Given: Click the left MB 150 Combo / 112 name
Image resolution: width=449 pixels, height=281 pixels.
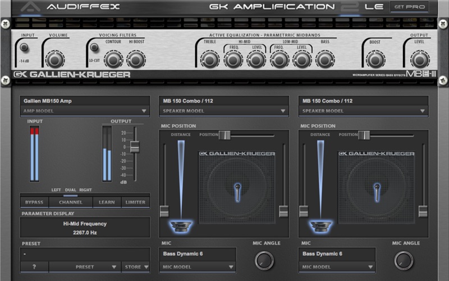Looking at the screenshot, I should [188, 101].
